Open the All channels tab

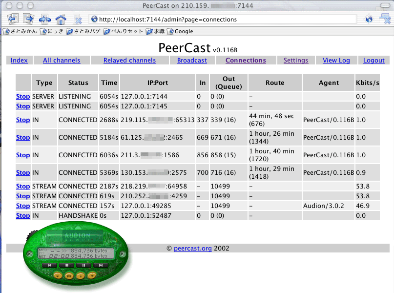(x=62, y=60)
